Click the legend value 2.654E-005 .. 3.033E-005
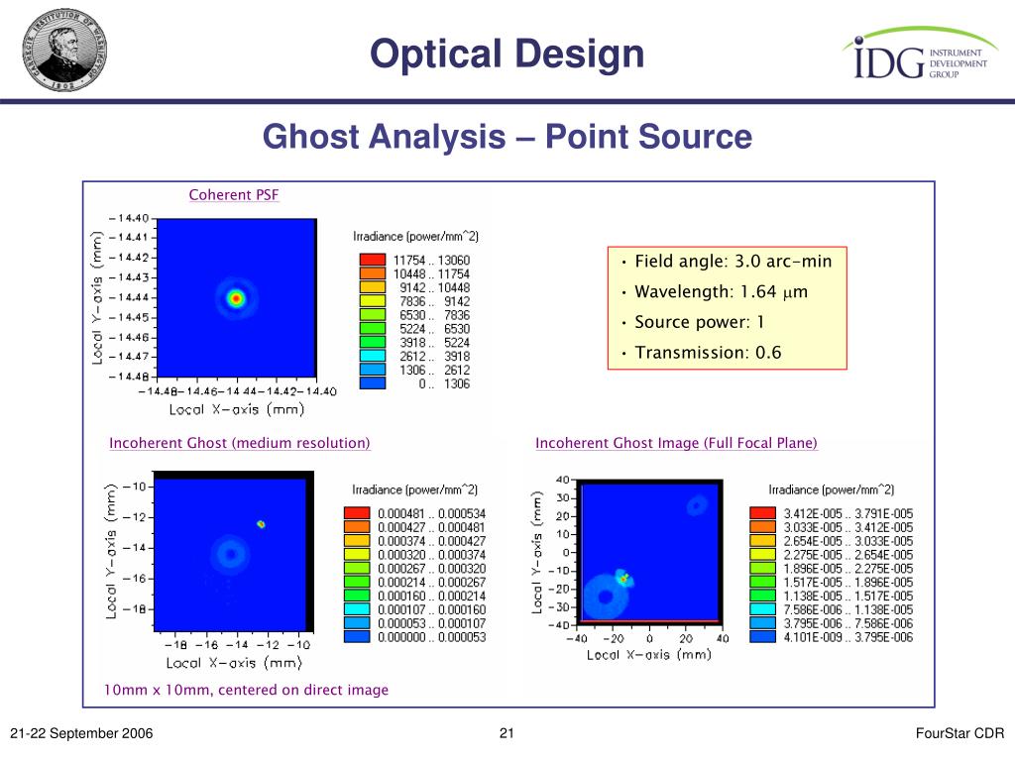This screenshot has width=1015, height=761. click(848, 541)
